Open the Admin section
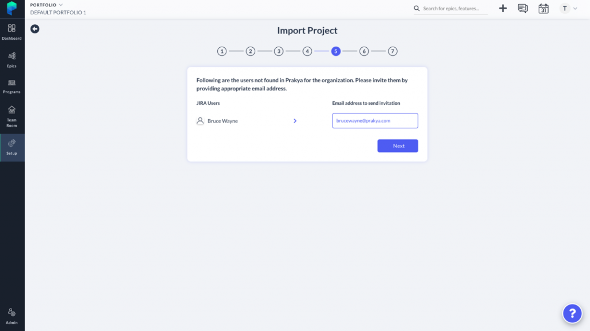Viewport: 590px width, 331px height. [12, 316]
